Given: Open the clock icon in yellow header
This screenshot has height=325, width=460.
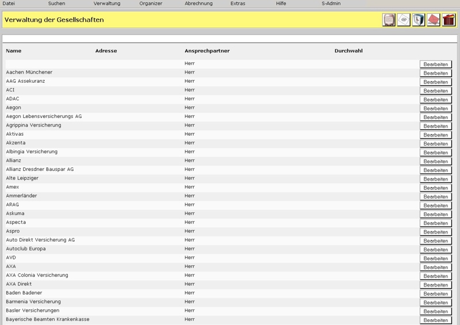Looking at the screenshot, I should point(419,20).
